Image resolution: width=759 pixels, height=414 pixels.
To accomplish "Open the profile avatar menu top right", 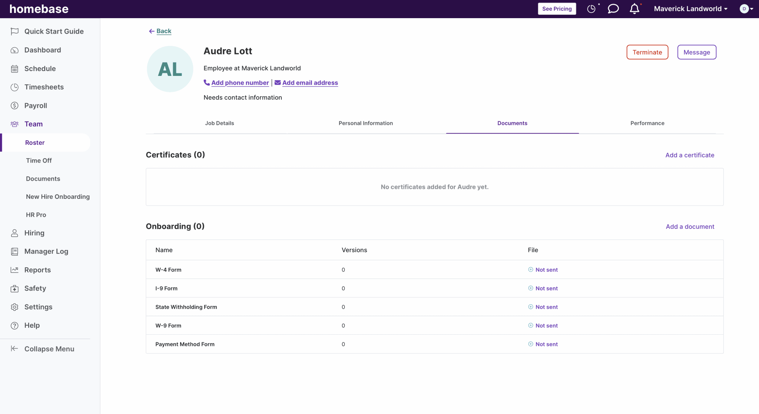I will click(745, 9).
